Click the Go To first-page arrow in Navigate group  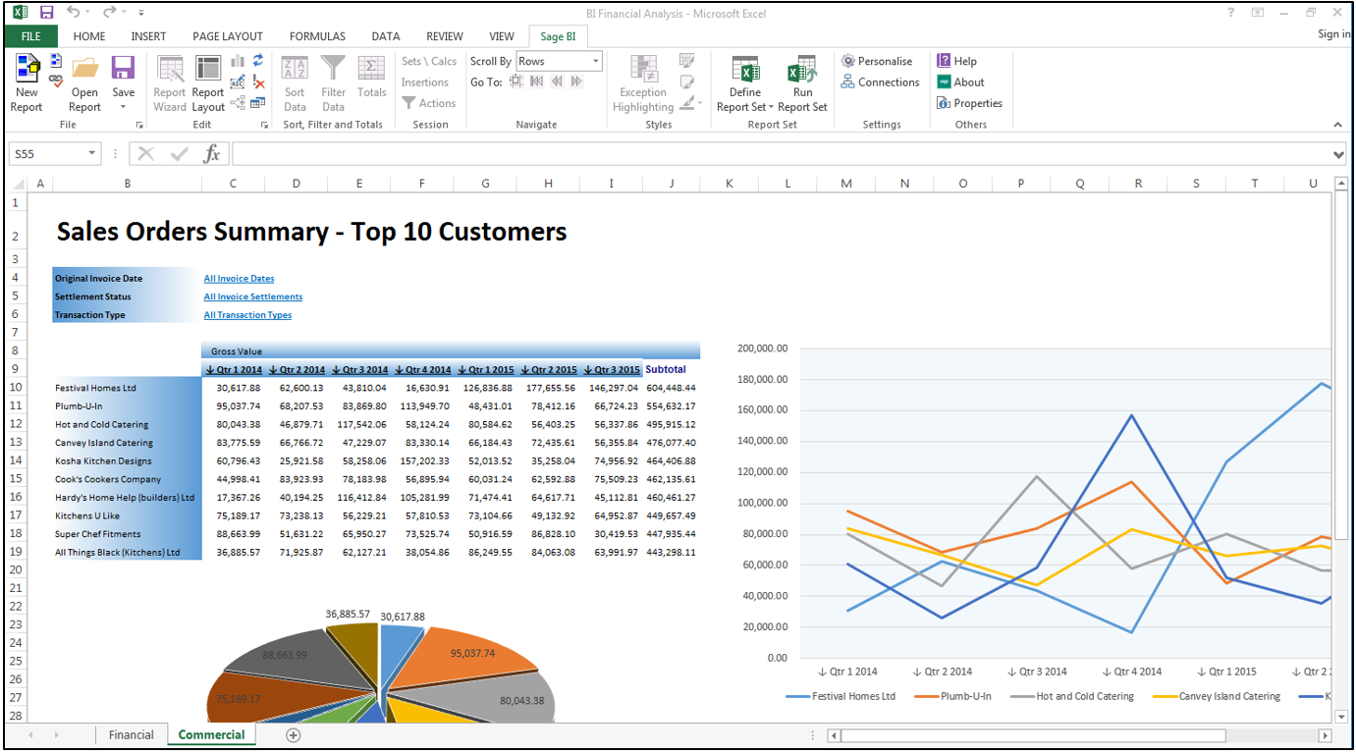(x=536, y=82)
